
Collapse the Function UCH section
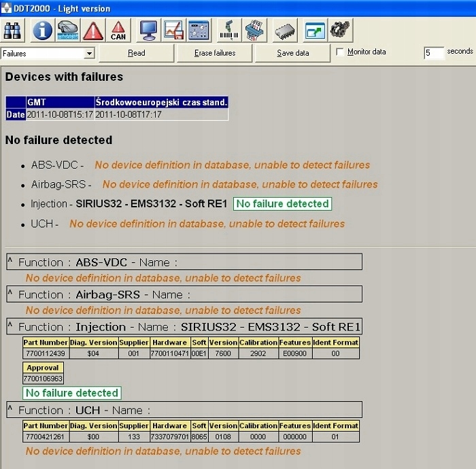click(10, 409)
